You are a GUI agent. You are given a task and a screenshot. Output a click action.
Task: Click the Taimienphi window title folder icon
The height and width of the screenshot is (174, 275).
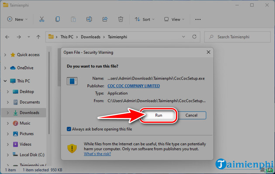point(5,5)
